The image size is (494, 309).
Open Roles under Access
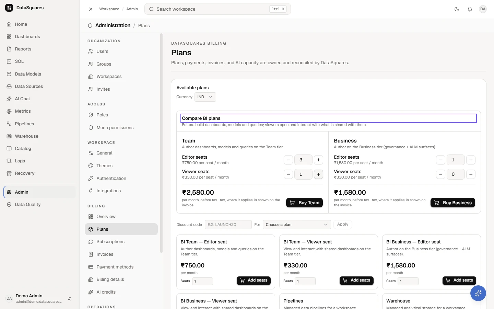click(121, 115)
